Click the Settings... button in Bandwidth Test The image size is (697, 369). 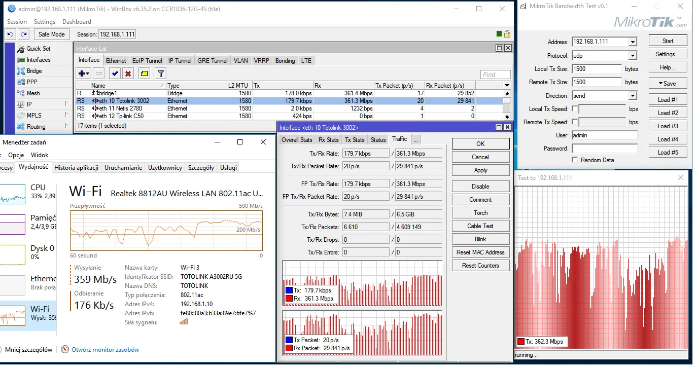(668, 54)
